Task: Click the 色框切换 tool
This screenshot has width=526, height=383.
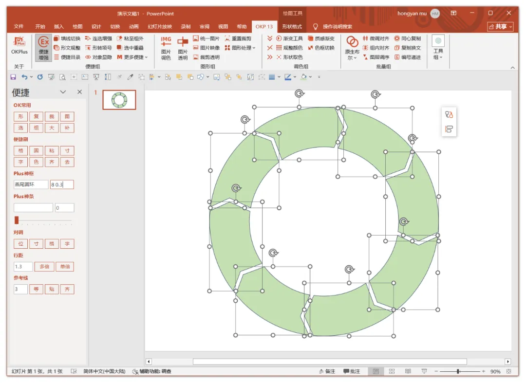Action: (321, 48)
